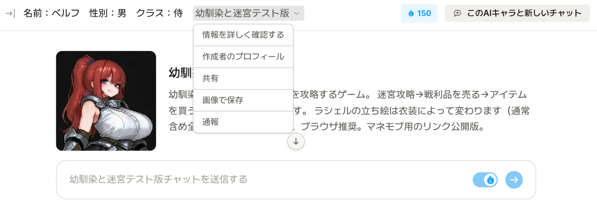
Task: Select 情報を詳しく確認する menu item
Action: point(243,35)
